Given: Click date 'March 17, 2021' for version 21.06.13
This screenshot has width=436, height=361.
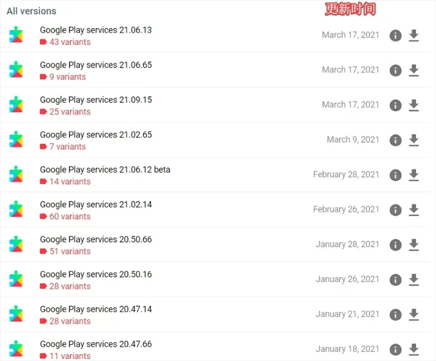Looking at the screenshot, I should tap(350, 35).
